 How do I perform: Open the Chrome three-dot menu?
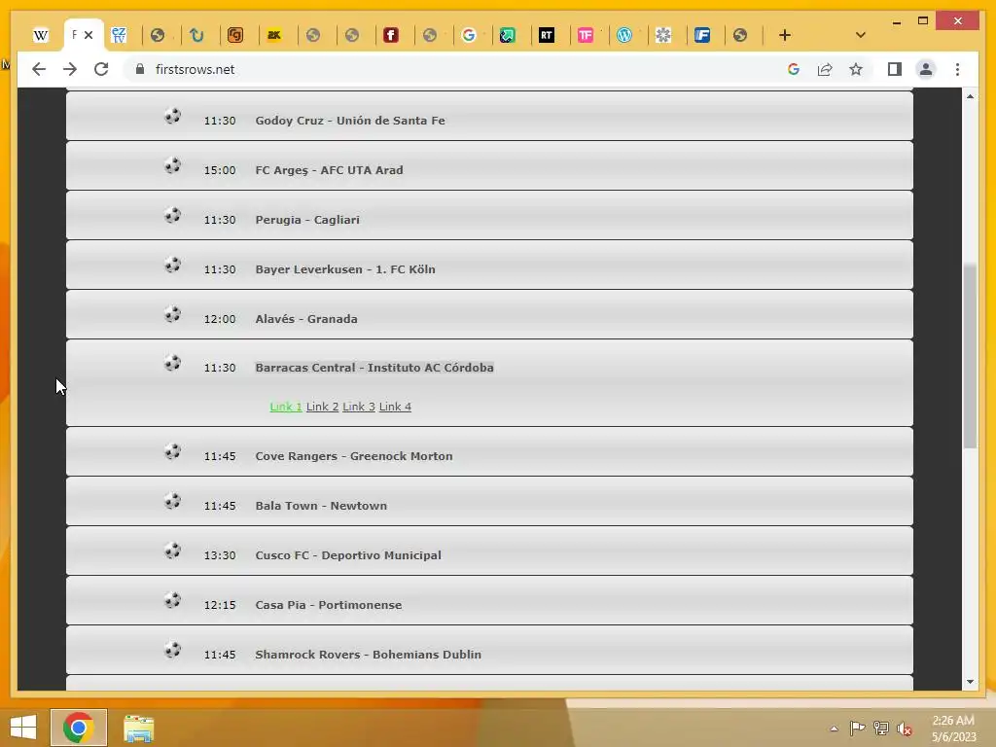click(957, 69)
